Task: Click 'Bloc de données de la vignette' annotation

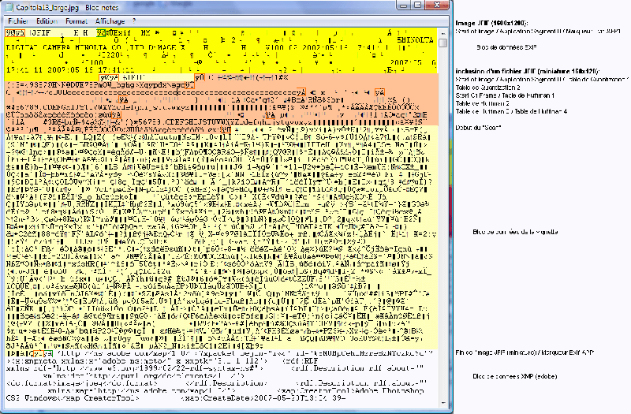Action: [x=515, y=232]
